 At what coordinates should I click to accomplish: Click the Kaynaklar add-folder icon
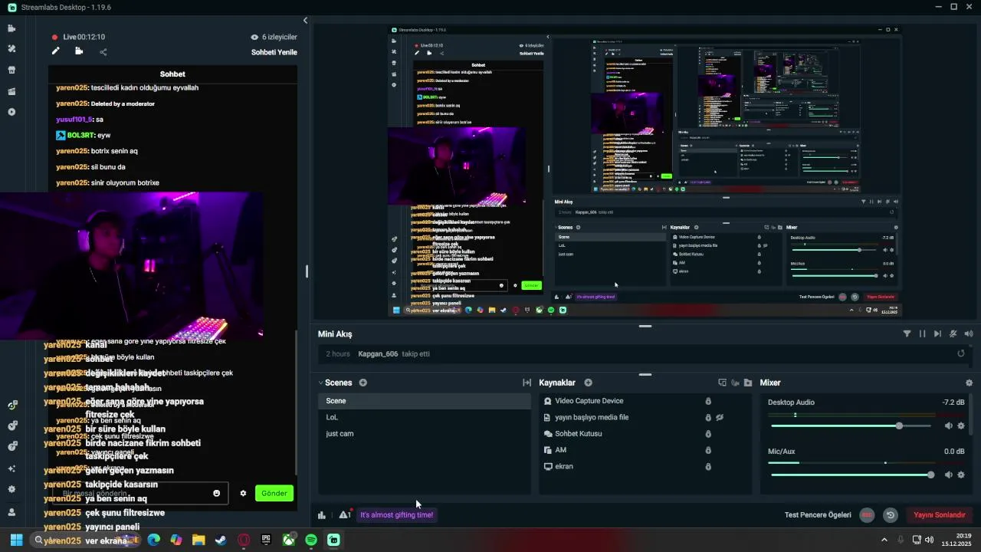click(x=748, y=383)
